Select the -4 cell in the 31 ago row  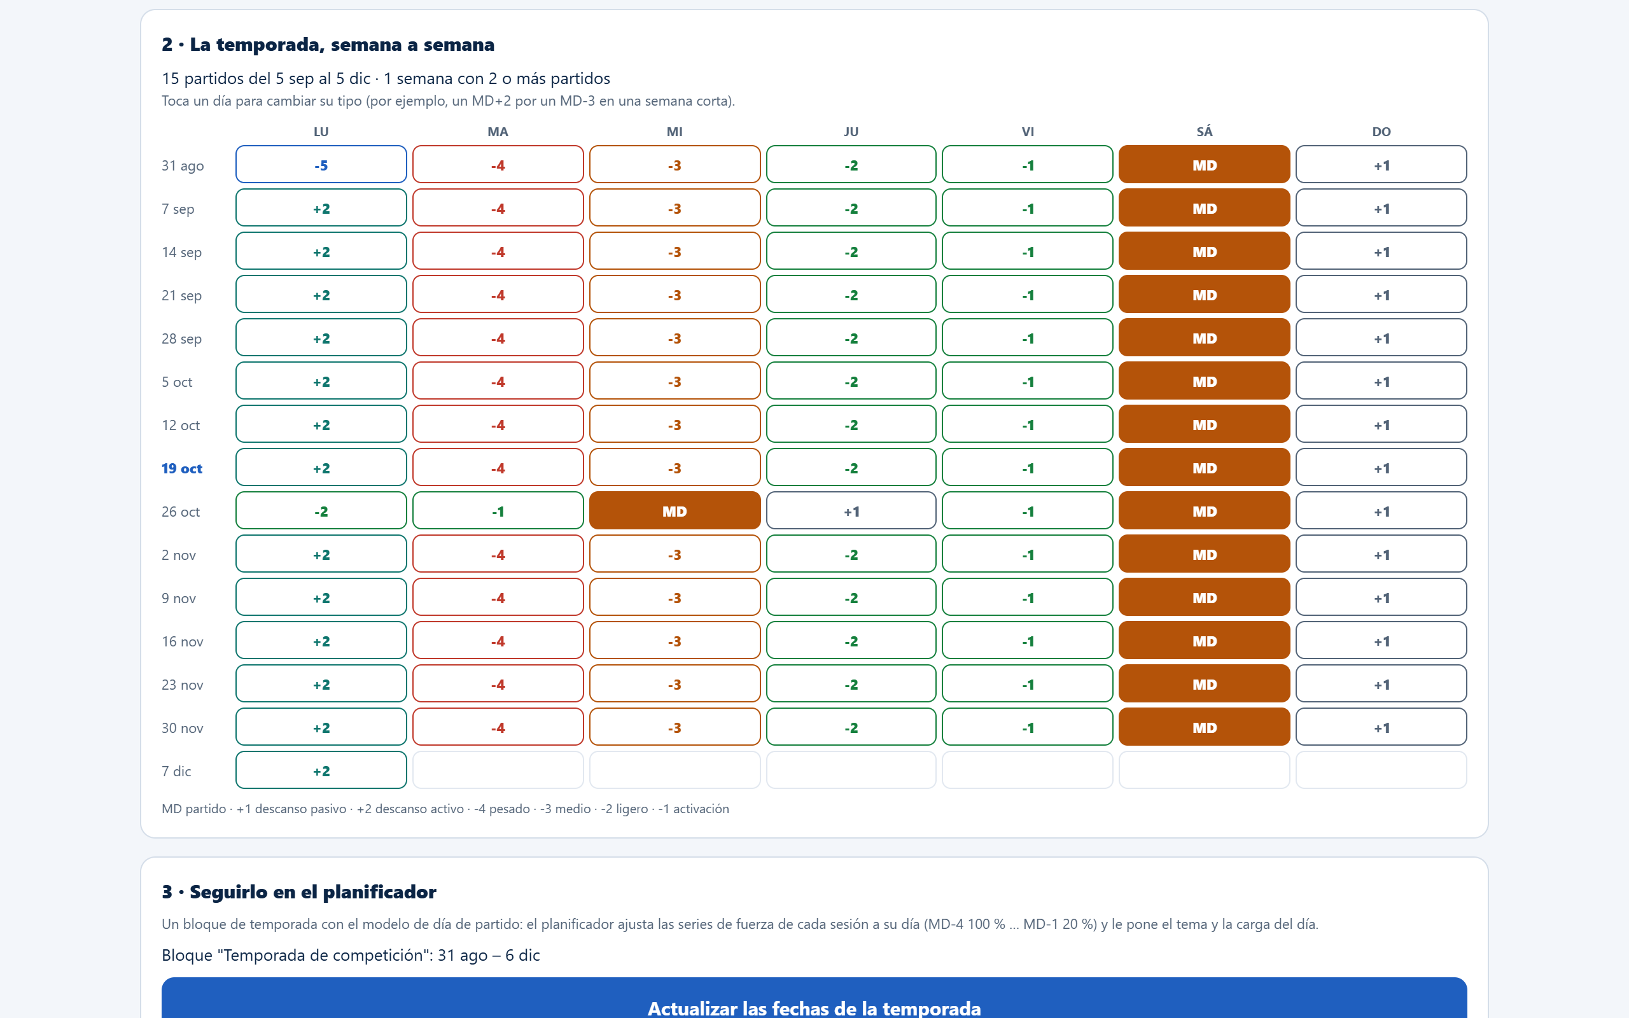click(x=498, y=164)
